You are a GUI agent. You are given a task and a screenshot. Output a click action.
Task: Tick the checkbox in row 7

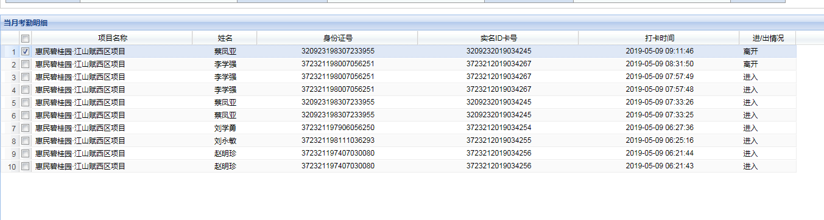(x=25, y=128)
